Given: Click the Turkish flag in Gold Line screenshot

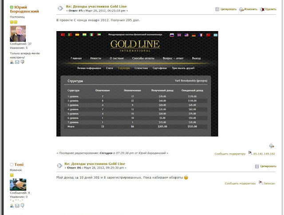Looking at the screenshot, I should (63, 35).
